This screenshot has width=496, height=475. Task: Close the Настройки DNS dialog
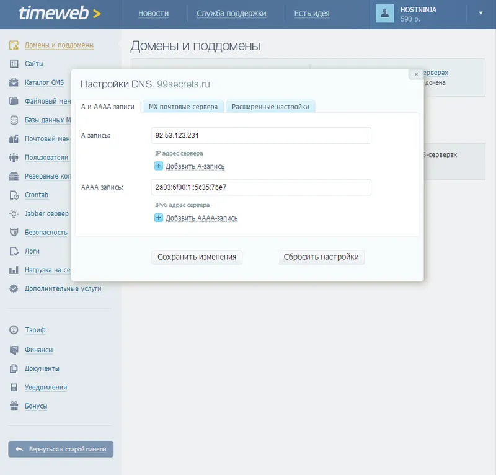point(416,74)
